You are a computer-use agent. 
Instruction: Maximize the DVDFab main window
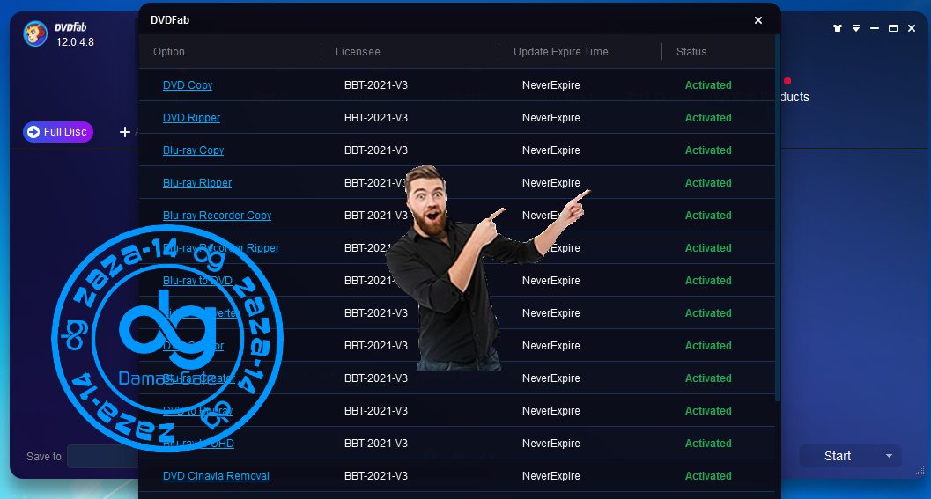tap(893, 28)
